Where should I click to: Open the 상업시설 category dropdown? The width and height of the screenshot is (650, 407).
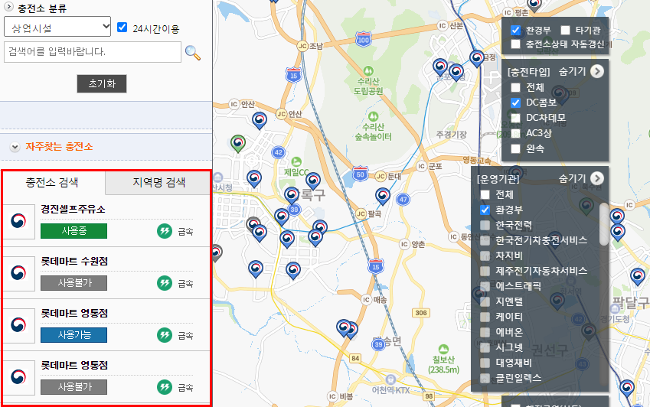pyautogui.click(x=57, y=27)
